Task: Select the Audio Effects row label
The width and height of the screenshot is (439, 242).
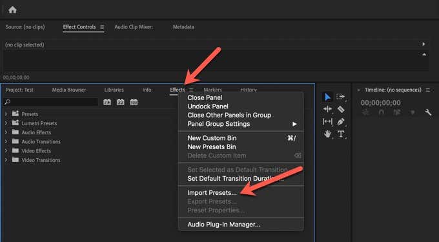Action: click(36, 132)
